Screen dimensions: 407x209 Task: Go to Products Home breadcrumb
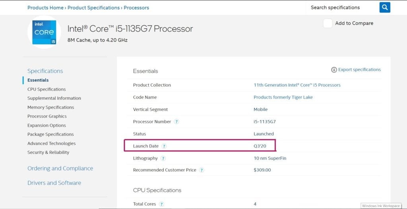coord(45,8)
